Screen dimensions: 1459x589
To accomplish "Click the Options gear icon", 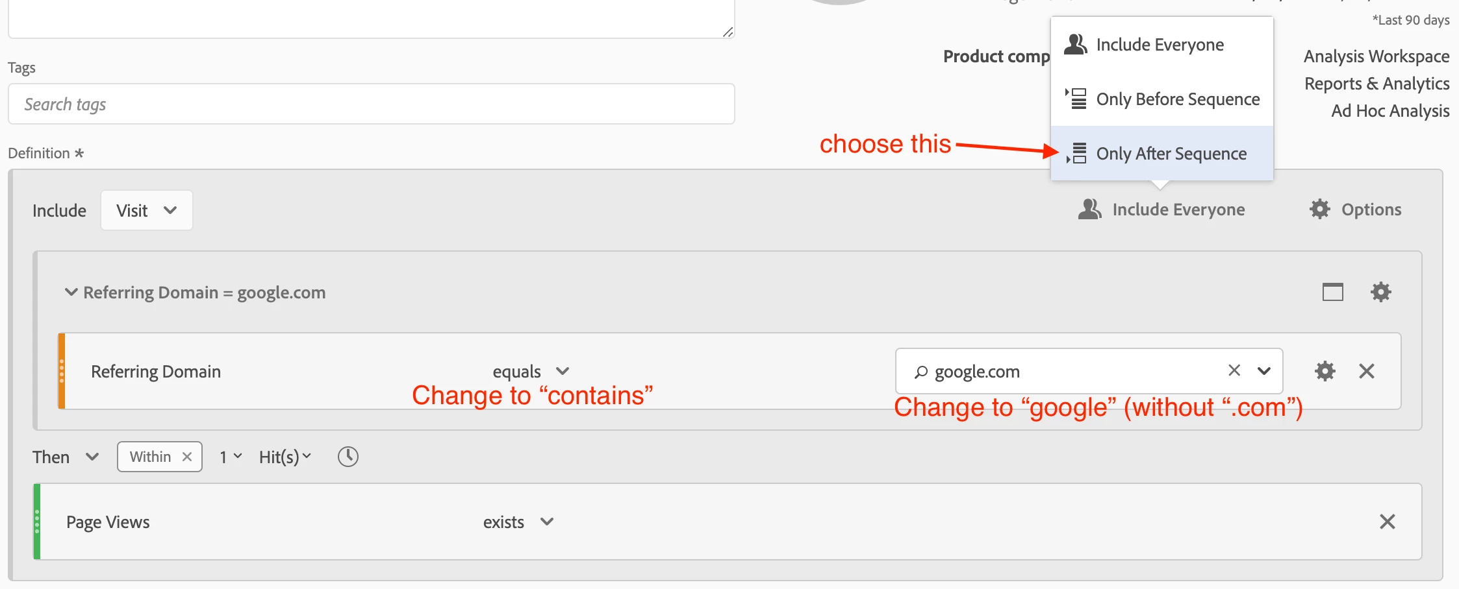I will coord(1319,210).
